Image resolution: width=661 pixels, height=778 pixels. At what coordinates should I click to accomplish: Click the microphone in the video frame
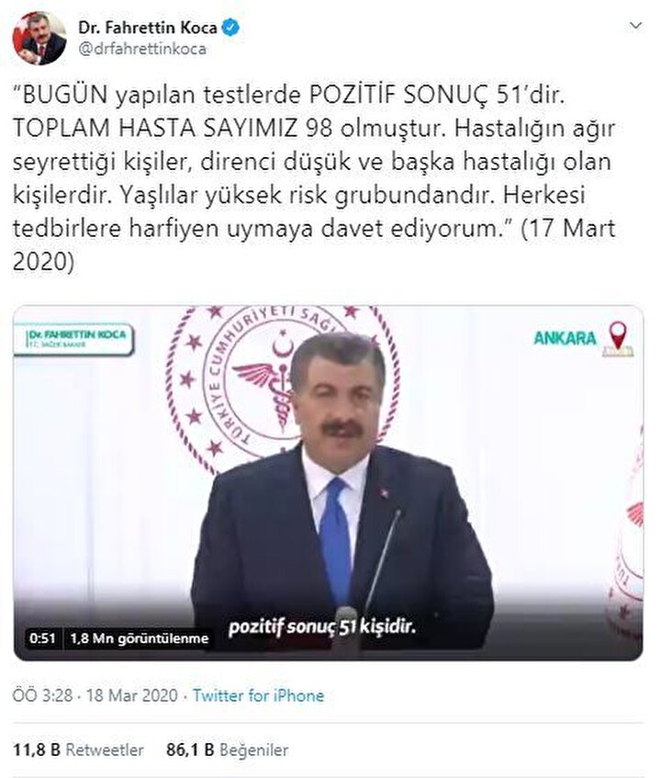381,560
